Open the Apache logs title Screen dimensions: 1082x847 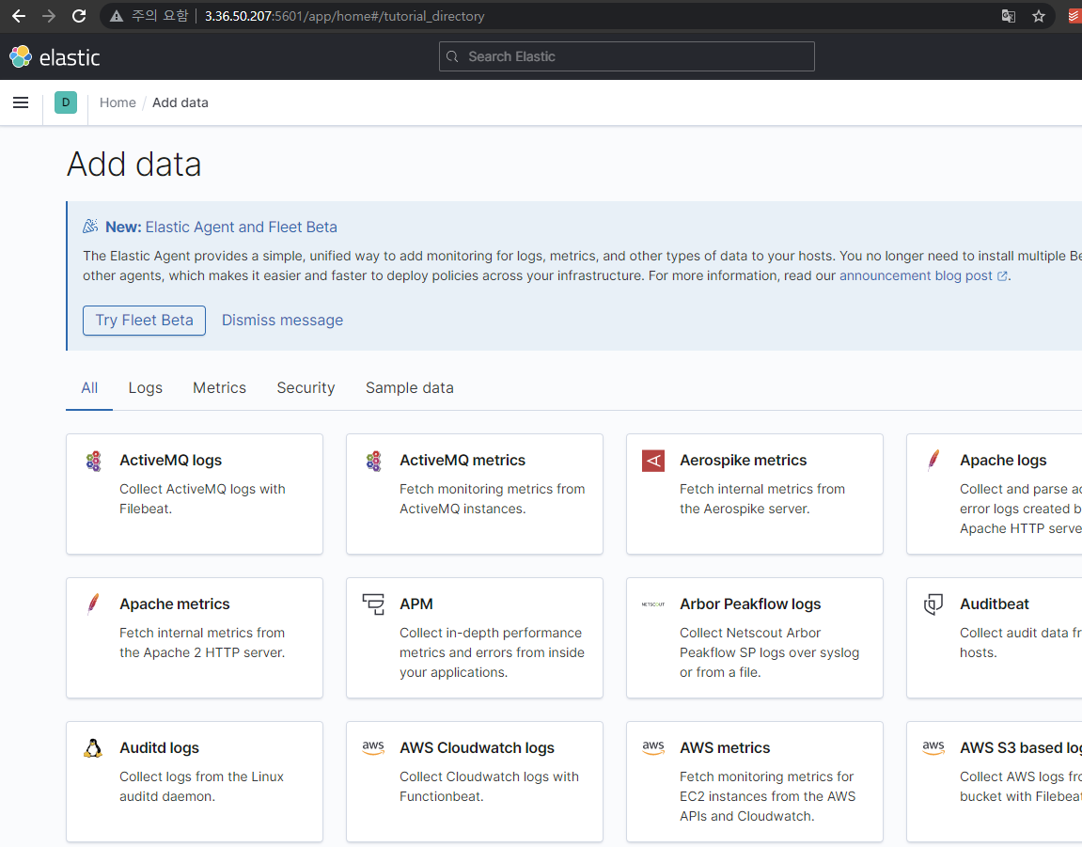coord(1003,461)
